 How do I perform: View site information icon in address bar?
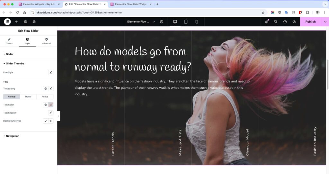tap(32, 12)
